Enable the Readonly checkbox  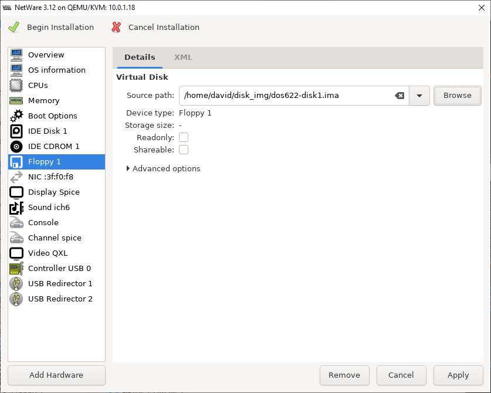[x=184, y=137]
